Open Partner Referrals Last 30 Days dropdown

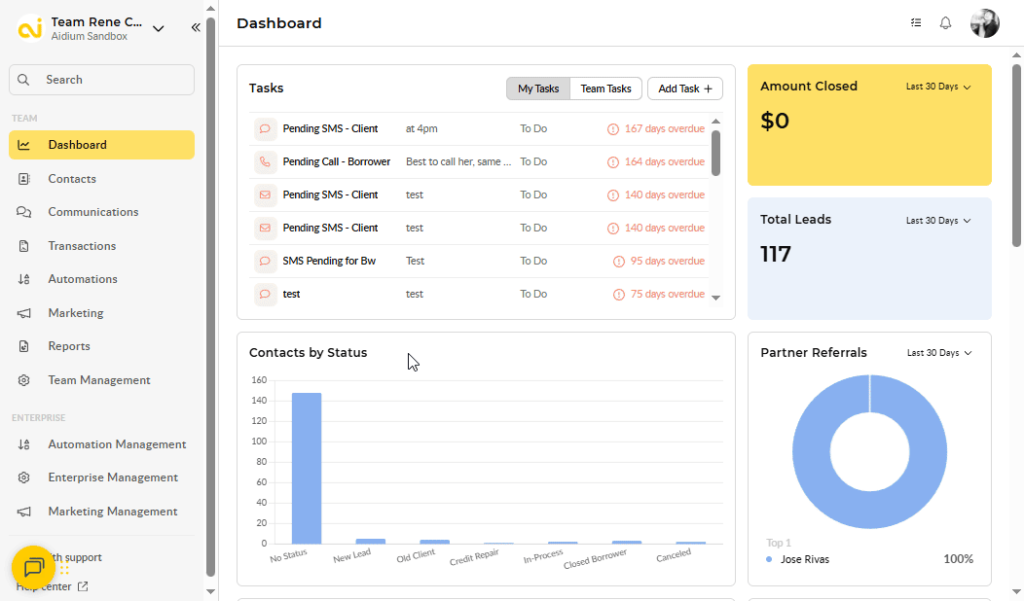tap(938, 353)
